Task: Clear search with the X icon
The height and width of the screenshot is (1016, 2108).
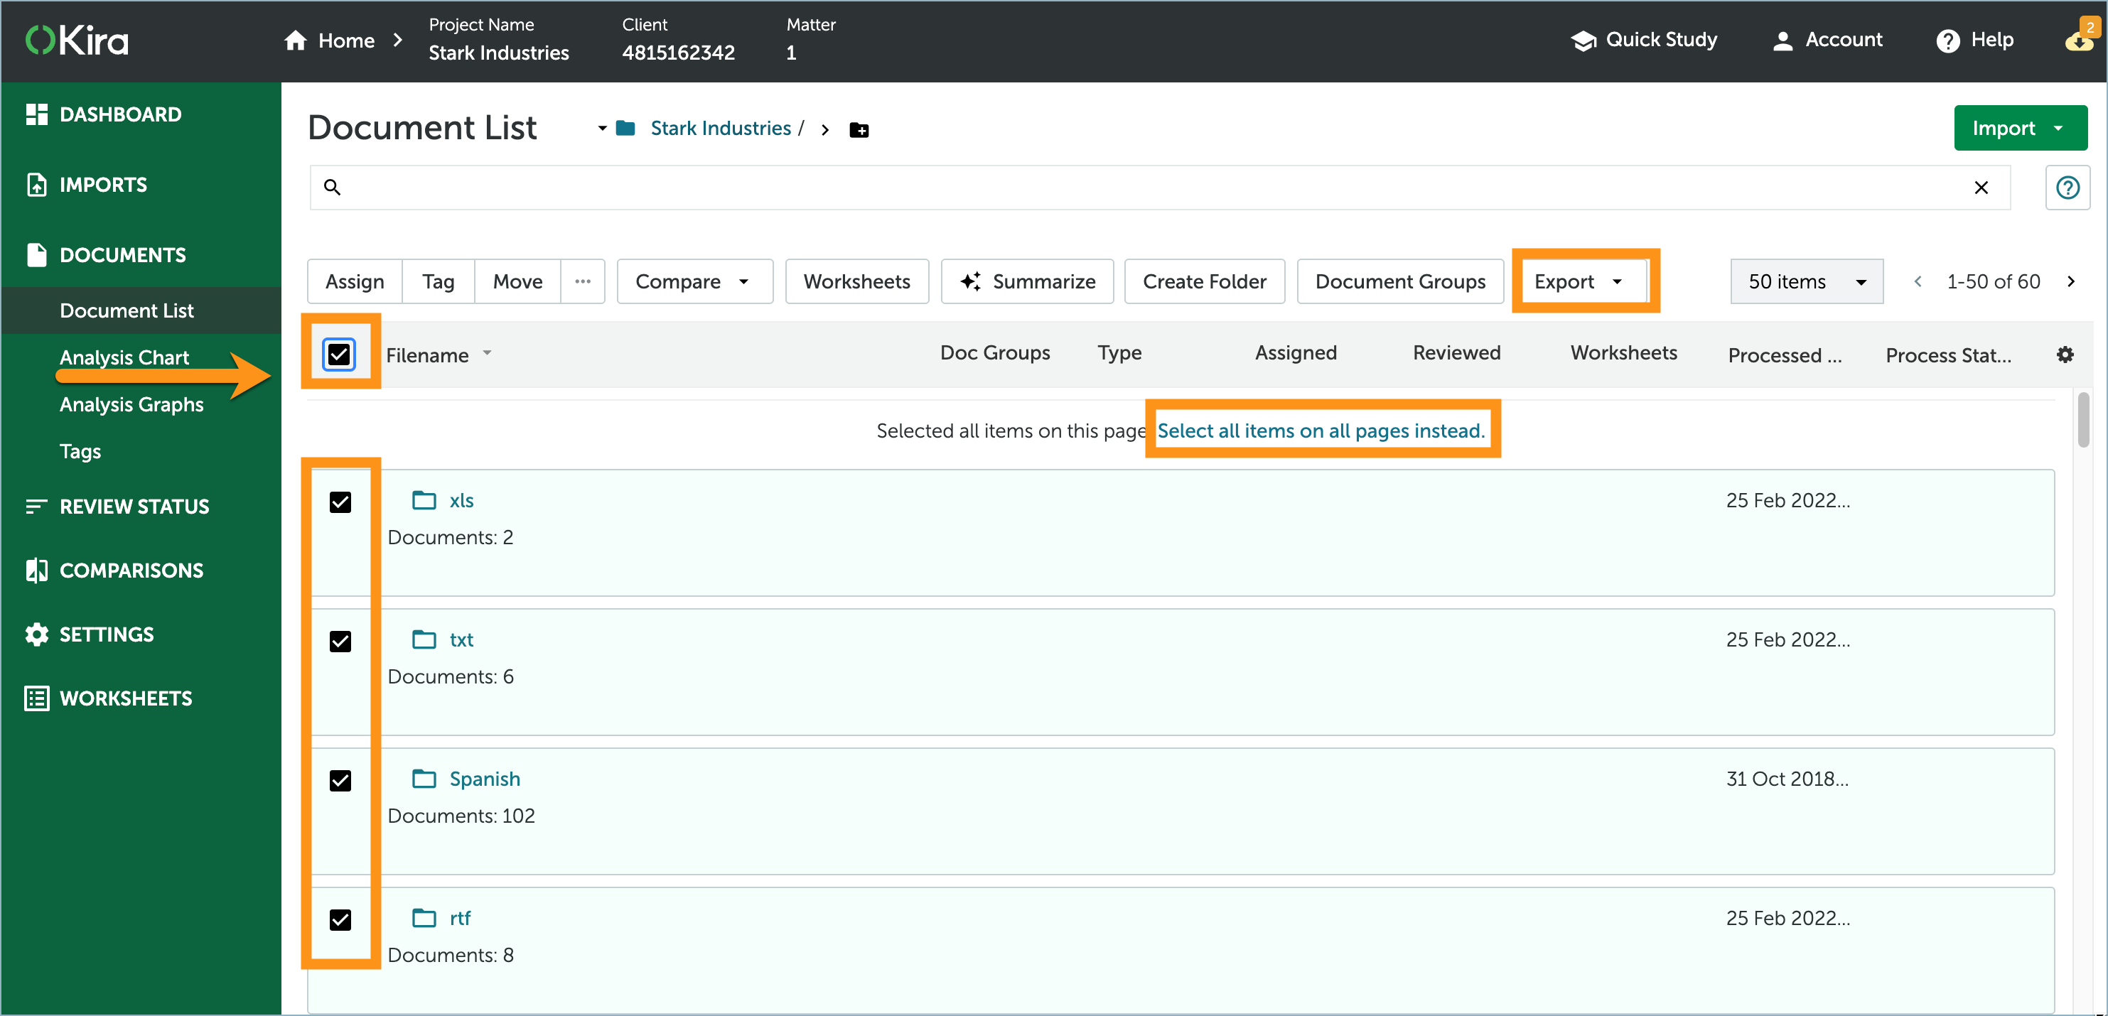Action: tap(1980, 188)
